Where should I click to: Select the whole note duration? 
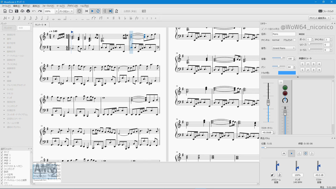pyautogui.click(x=53, y=19)
